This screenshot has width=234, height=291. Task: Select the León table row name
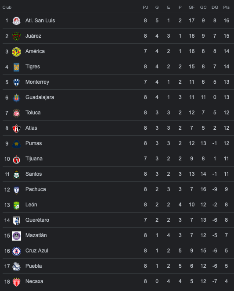31,205
